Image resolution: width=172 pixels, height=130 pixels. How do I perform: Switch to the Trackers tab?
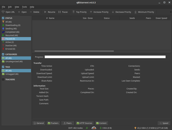pos(53,123)
